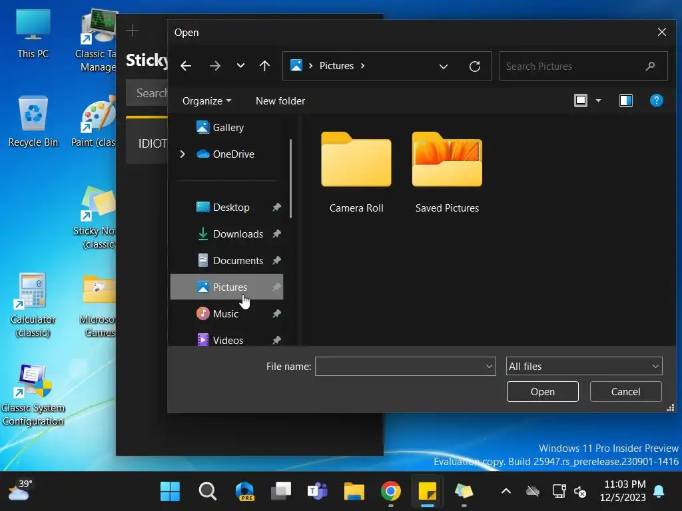Open Google Chrome from taskbar

[x=390, y=492]
